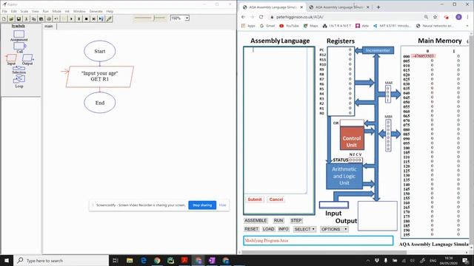Close the first AQA Assembly browser tab

pyautogui.click(x=301, y=7)
